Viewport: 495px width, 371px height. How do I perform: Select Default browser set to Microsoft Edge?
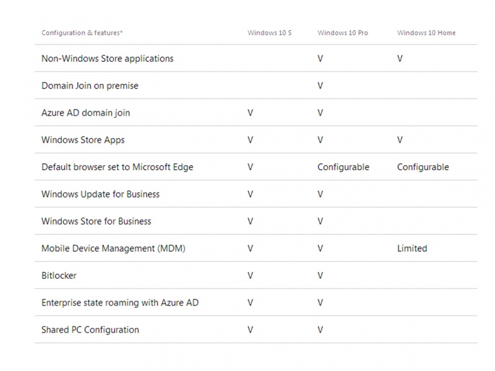coord(117,167)
